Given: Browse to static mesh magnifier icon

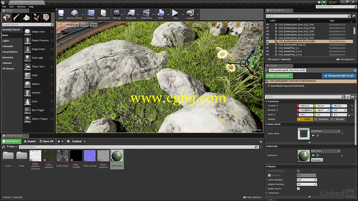Looking at the screenshot, I should tap(318, 135).
